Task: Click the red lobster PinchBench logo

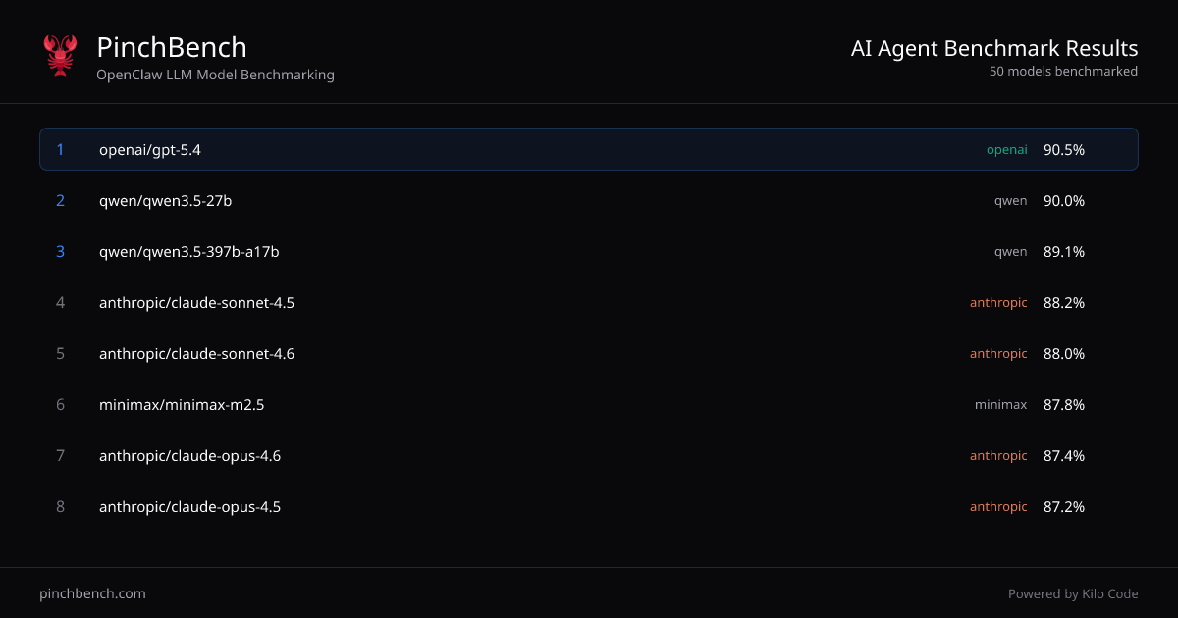Action: click(60, 55)
